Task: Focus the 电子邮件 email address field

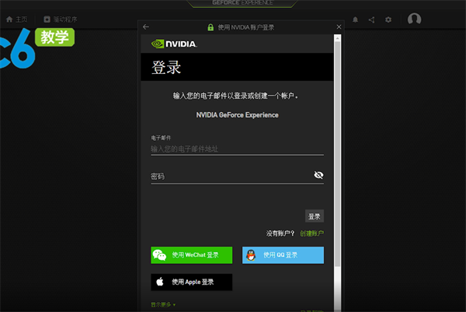Action: tap(237, 149)
